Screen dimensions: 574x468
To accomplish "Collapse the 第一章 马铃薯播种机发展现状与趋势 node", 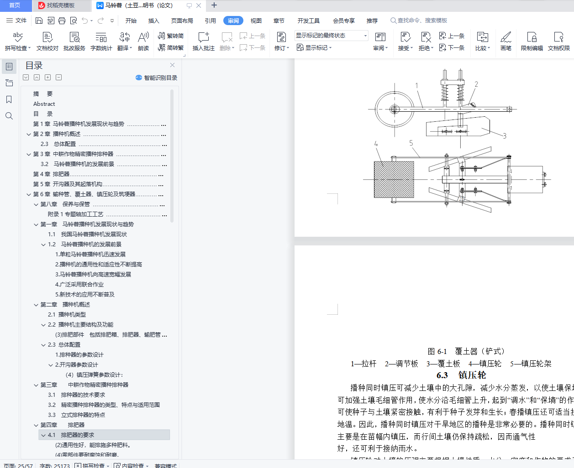I will tap(36, 224).
